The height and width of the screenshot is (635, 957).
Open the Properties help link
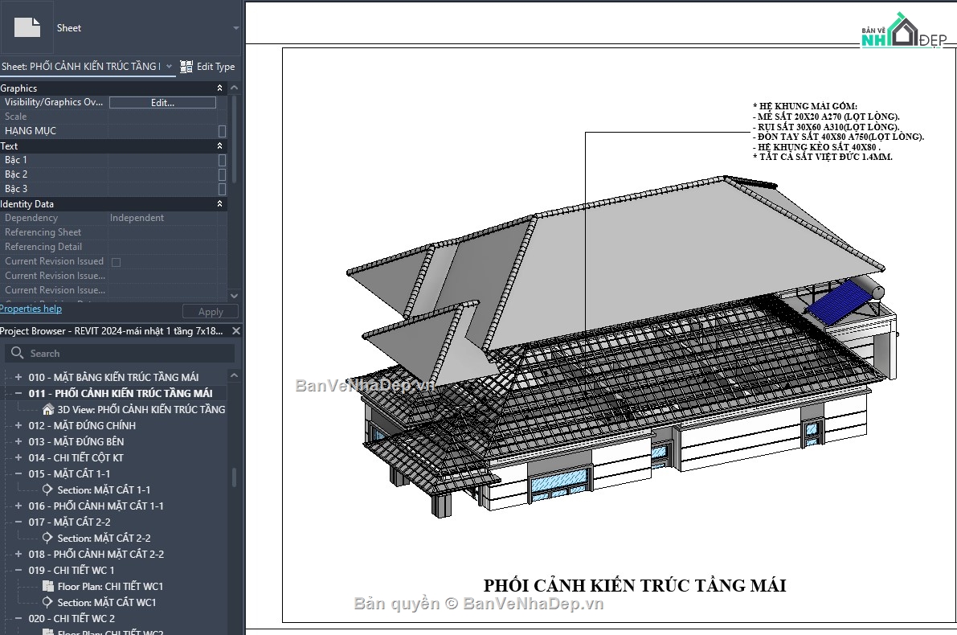31,309
